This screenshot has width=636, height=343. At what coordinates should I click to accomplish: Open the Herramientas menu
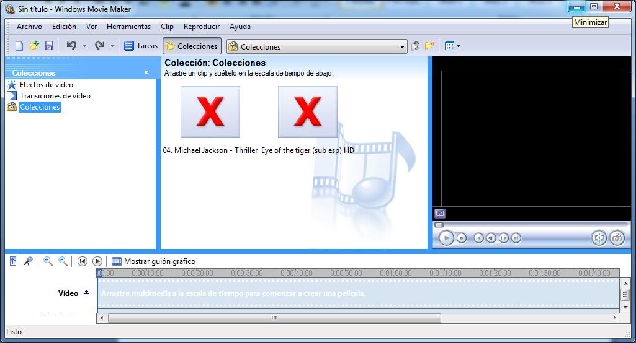click(128, 27)
